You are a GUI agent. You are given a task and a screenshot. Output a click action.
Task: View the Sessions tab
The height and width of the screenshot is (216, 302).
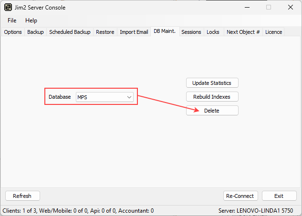tap(191, 32)
